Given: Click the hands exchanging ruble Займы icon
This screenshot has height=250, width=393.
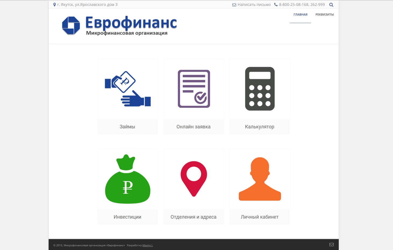Looking at the screenshot, I should [128, 89].
